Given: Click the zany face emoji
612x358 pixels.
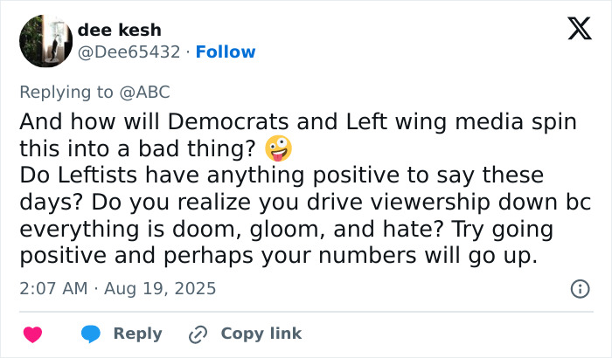Looking at the screenshot, I should pos(278,148).
